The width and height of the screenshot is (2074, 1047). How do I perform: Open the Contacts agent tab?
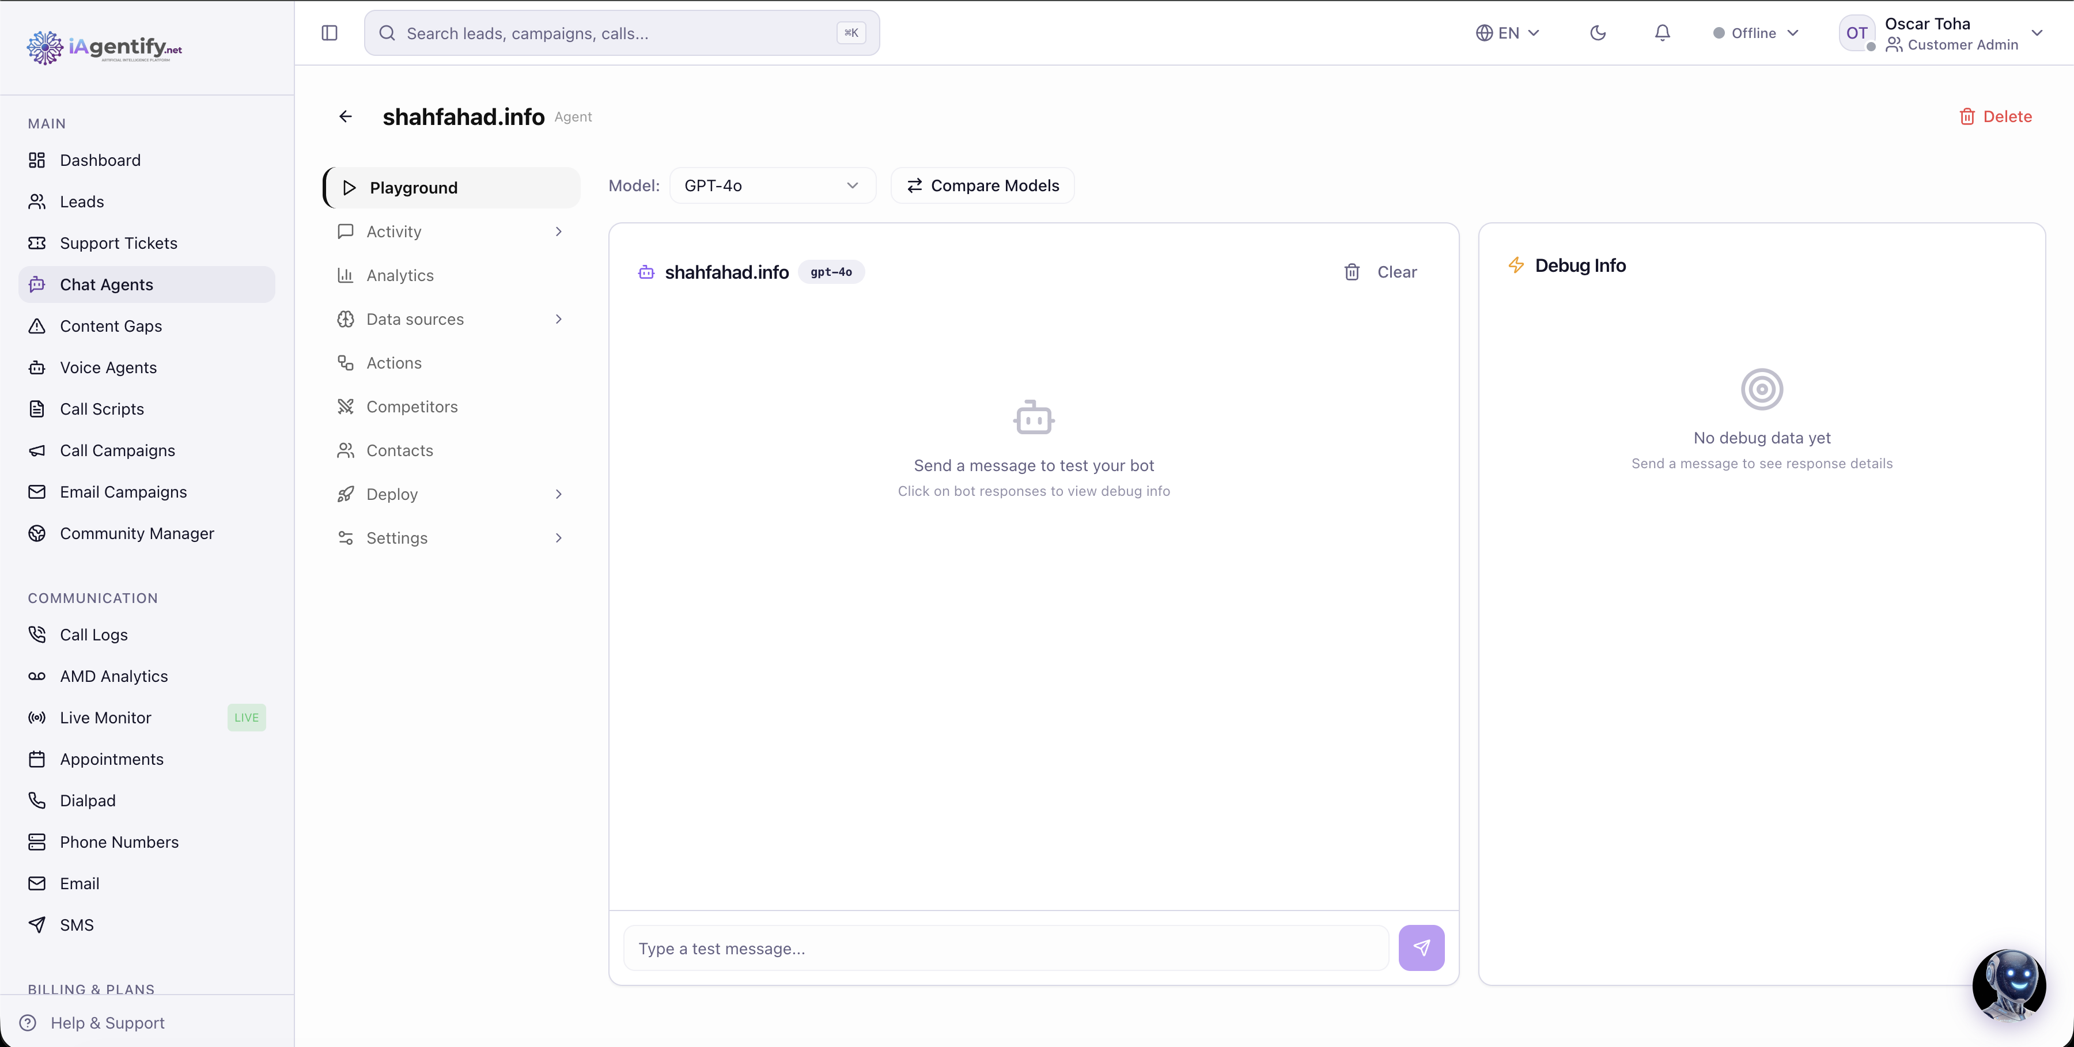pos(452,451)
